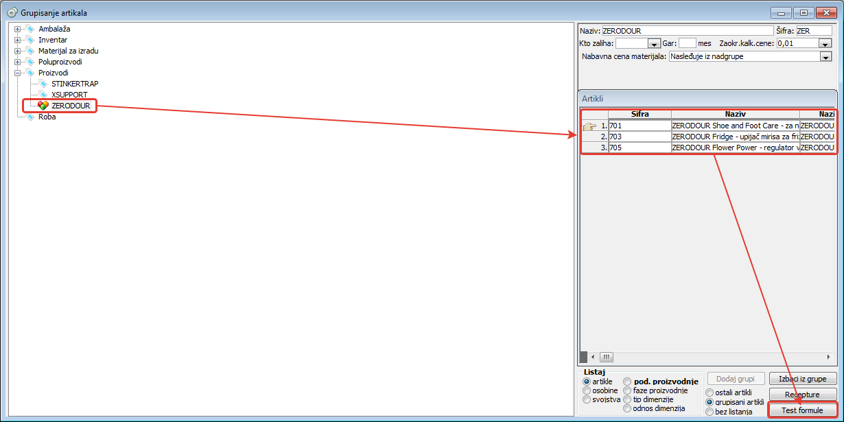Click the window icon in title bar
Screen dimensions: 844x422
tap(12, 12)
